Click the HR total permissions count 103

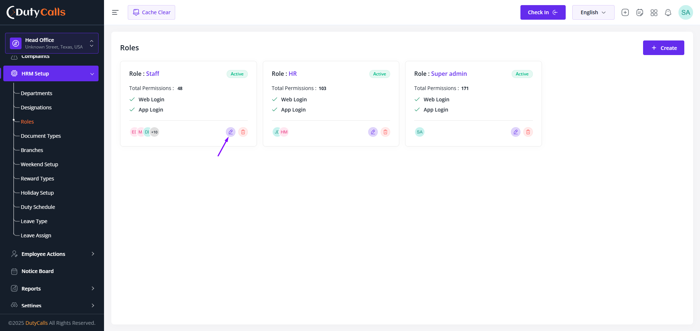pos(323,88)
